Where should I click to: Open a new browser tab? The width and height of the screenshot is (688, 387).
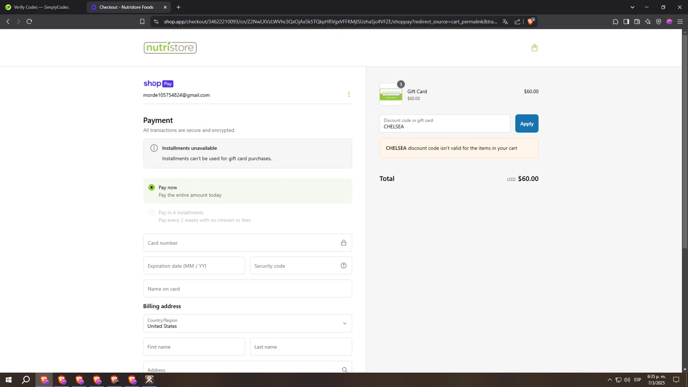178,7
